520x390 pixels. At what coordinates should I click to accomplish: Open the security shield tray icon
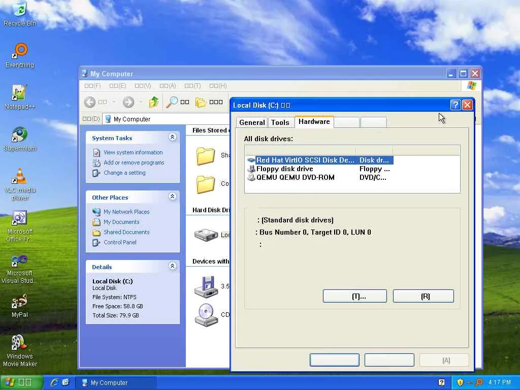[x=460, y=382]
